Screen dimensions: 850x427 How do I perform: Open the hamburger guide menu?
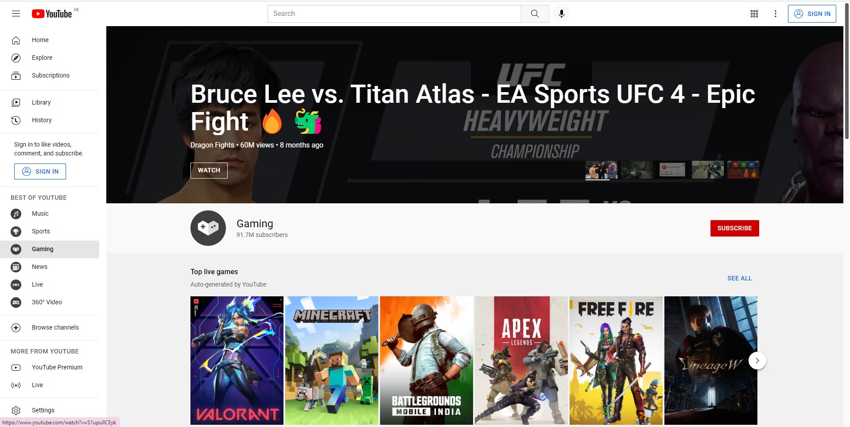point(16,14)
